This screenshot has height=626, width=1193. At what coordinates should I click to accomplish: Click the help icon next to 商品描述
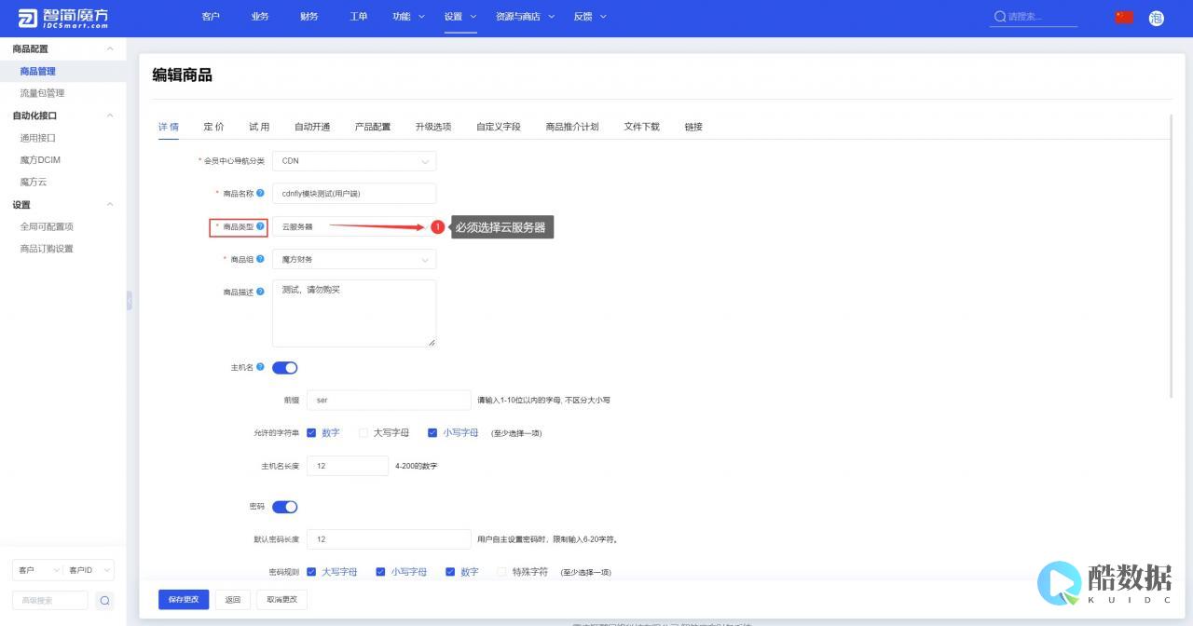(260, 292)
